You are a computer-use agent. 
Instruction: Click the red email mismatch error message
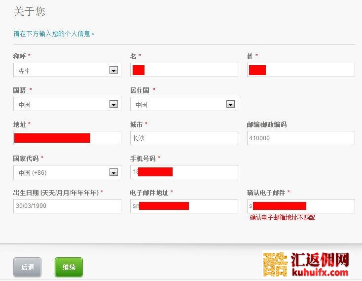[x=282, y=217]
